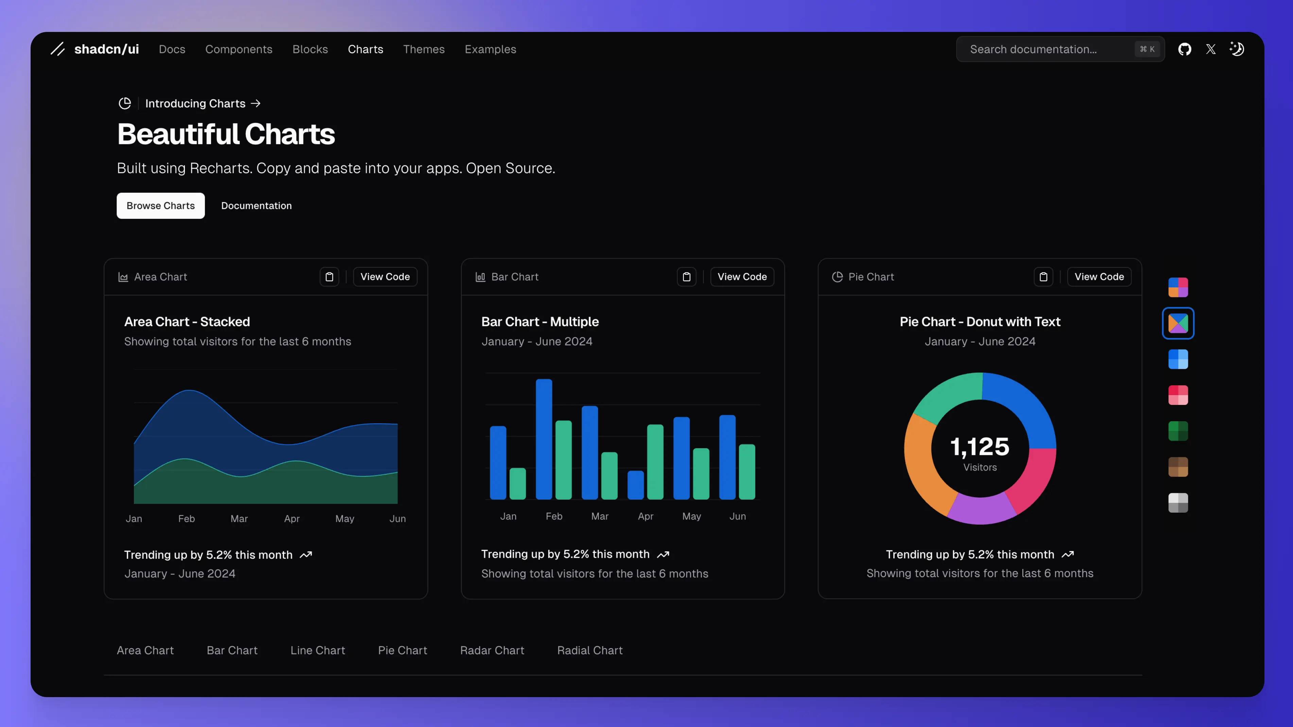Viewport: 1293px width, 727px height.
Task: Switch to the Line Chart tab
Action: [x=318, y=650]
